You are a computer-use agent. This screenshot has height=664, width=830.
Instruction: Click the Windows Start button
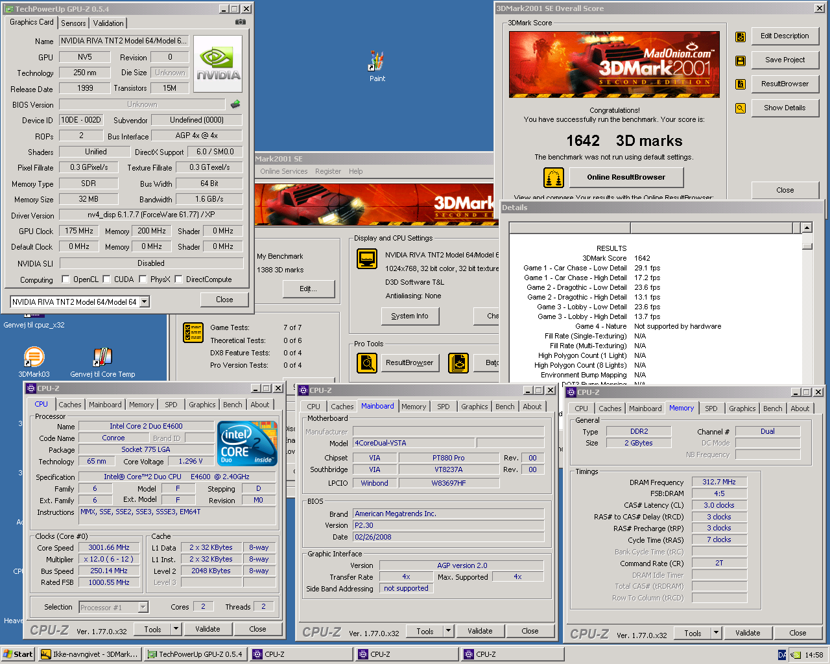[x=18, y=654]
